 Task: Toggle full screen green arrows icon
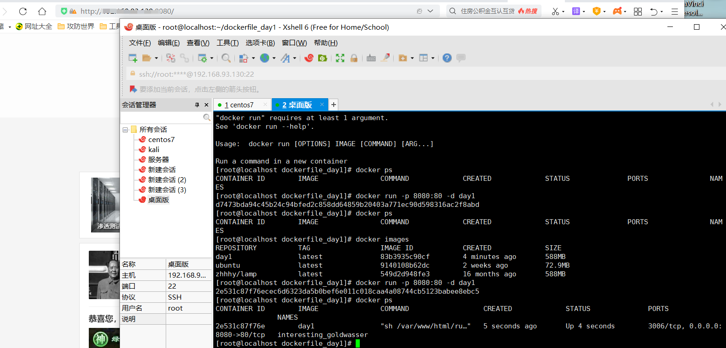click(340, 58)
